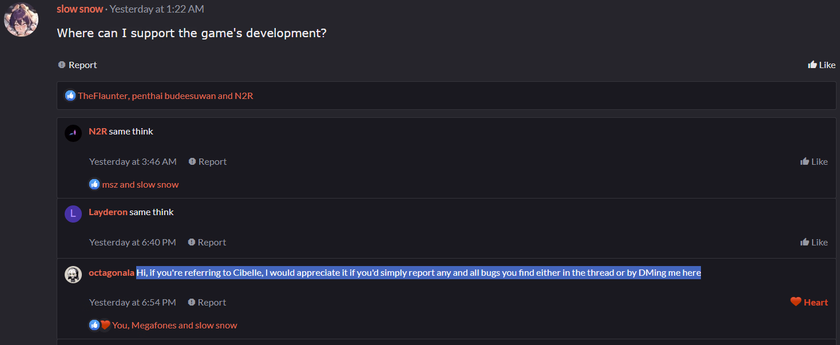Like slow snow's post about supporting development
The width and height of the screenshot is (840, 345).
click(x=821, y=65)
